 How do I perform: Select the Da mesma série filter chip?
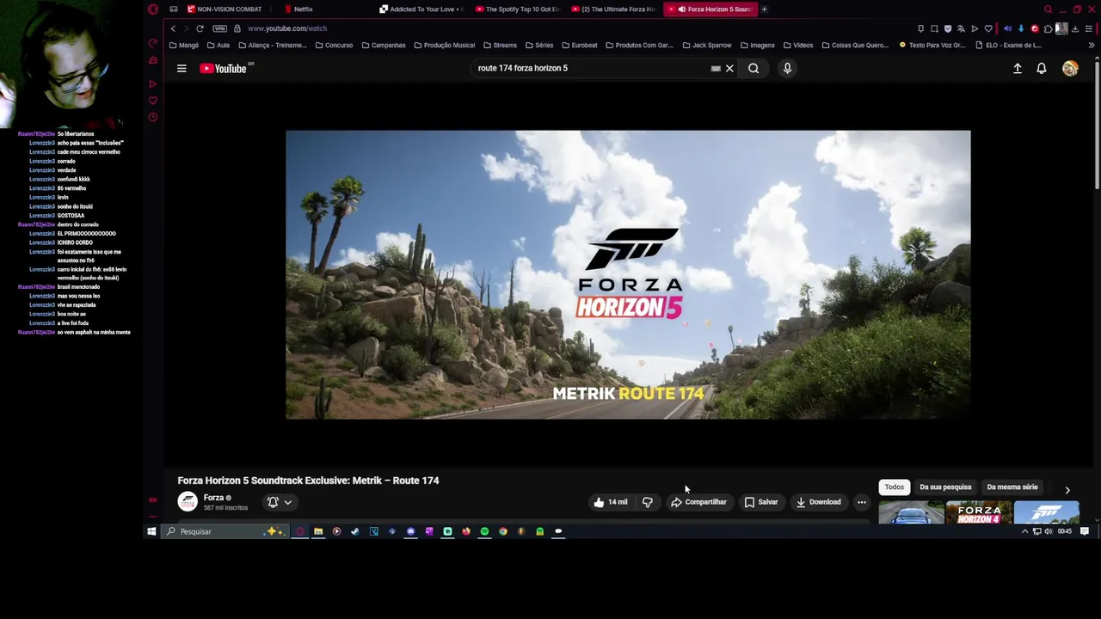click(1012, 487)
